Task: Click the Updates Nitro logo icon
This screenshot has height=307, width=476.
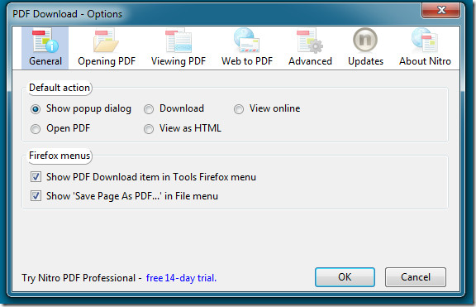Action: (365, 40)
